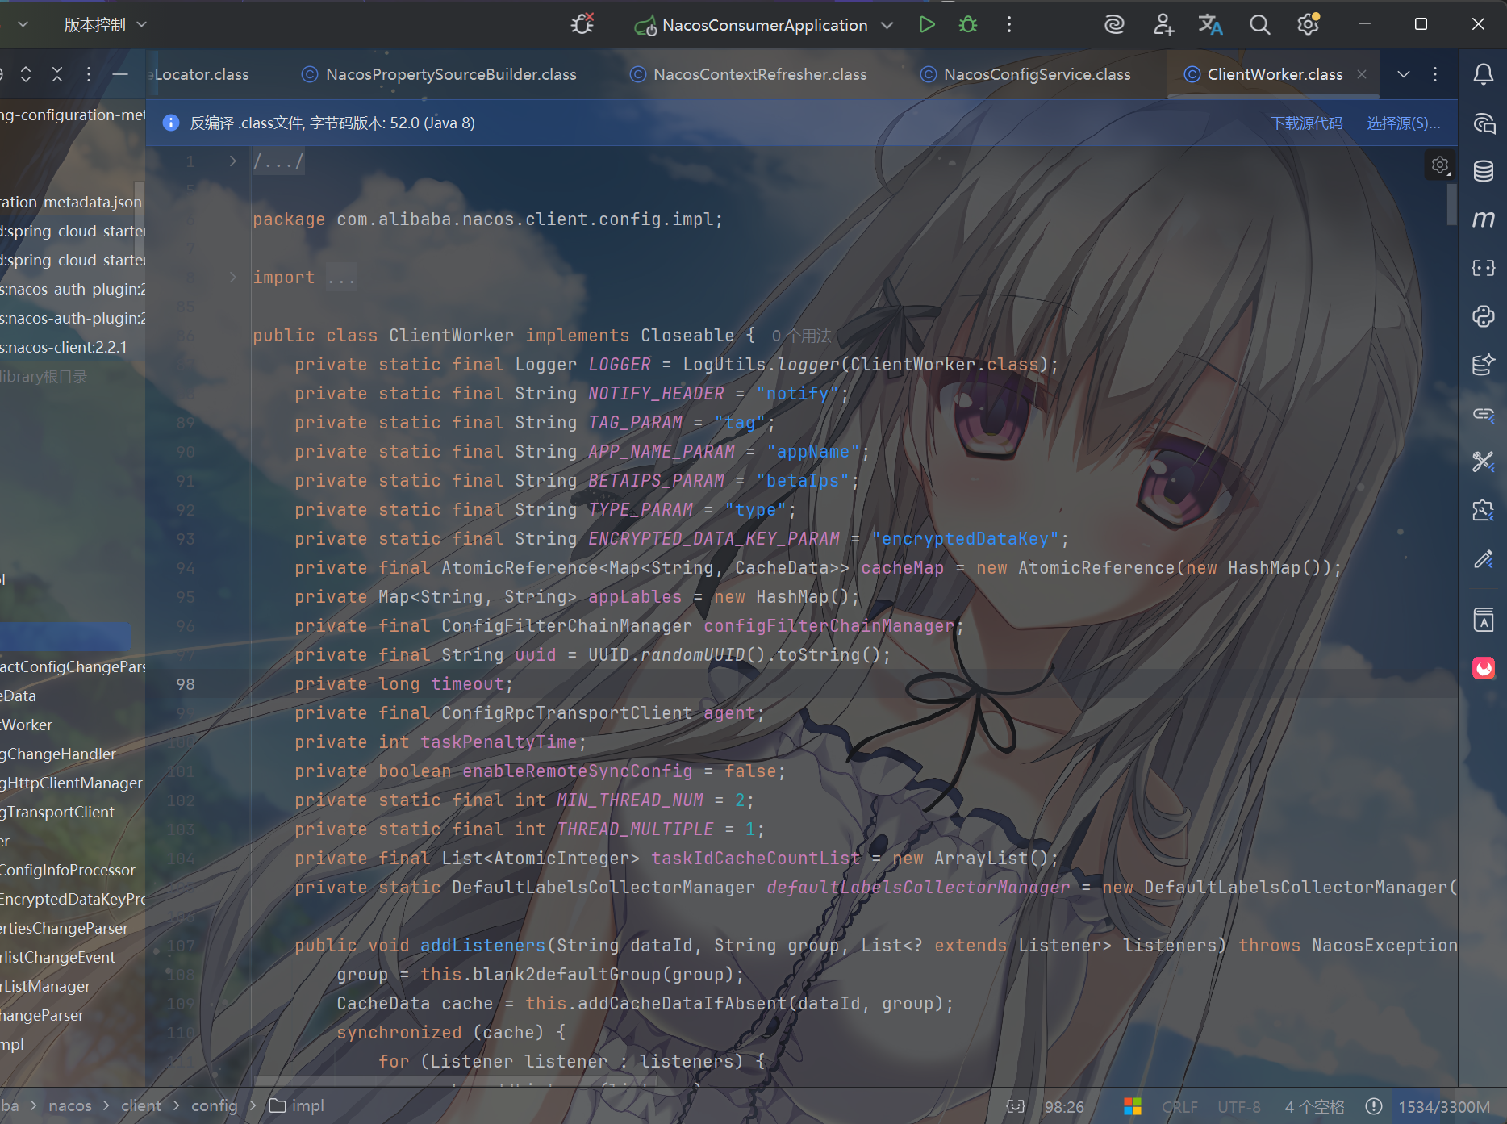Expand the folded header comment on line 1
The height and width of the screenshot is (1124, 1507).
[x=233, y=161]
